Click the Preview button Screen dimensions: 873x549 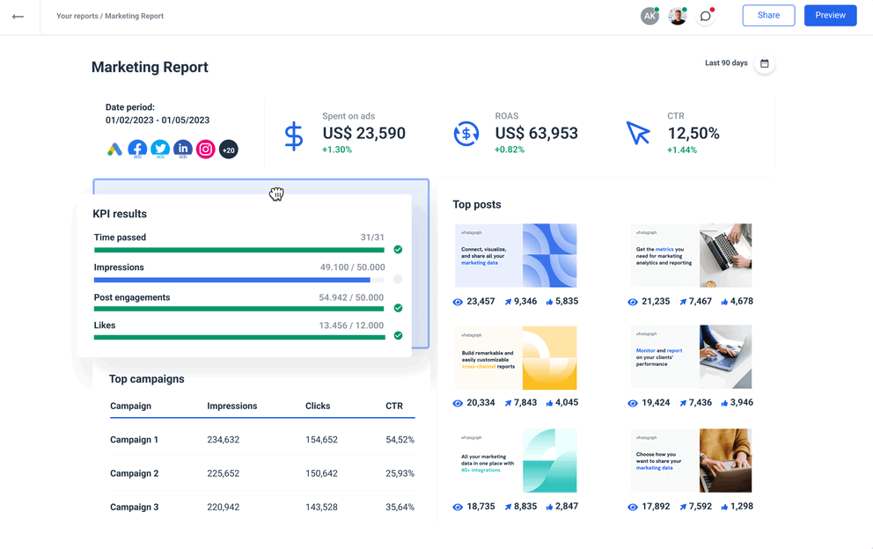point(830,16)
